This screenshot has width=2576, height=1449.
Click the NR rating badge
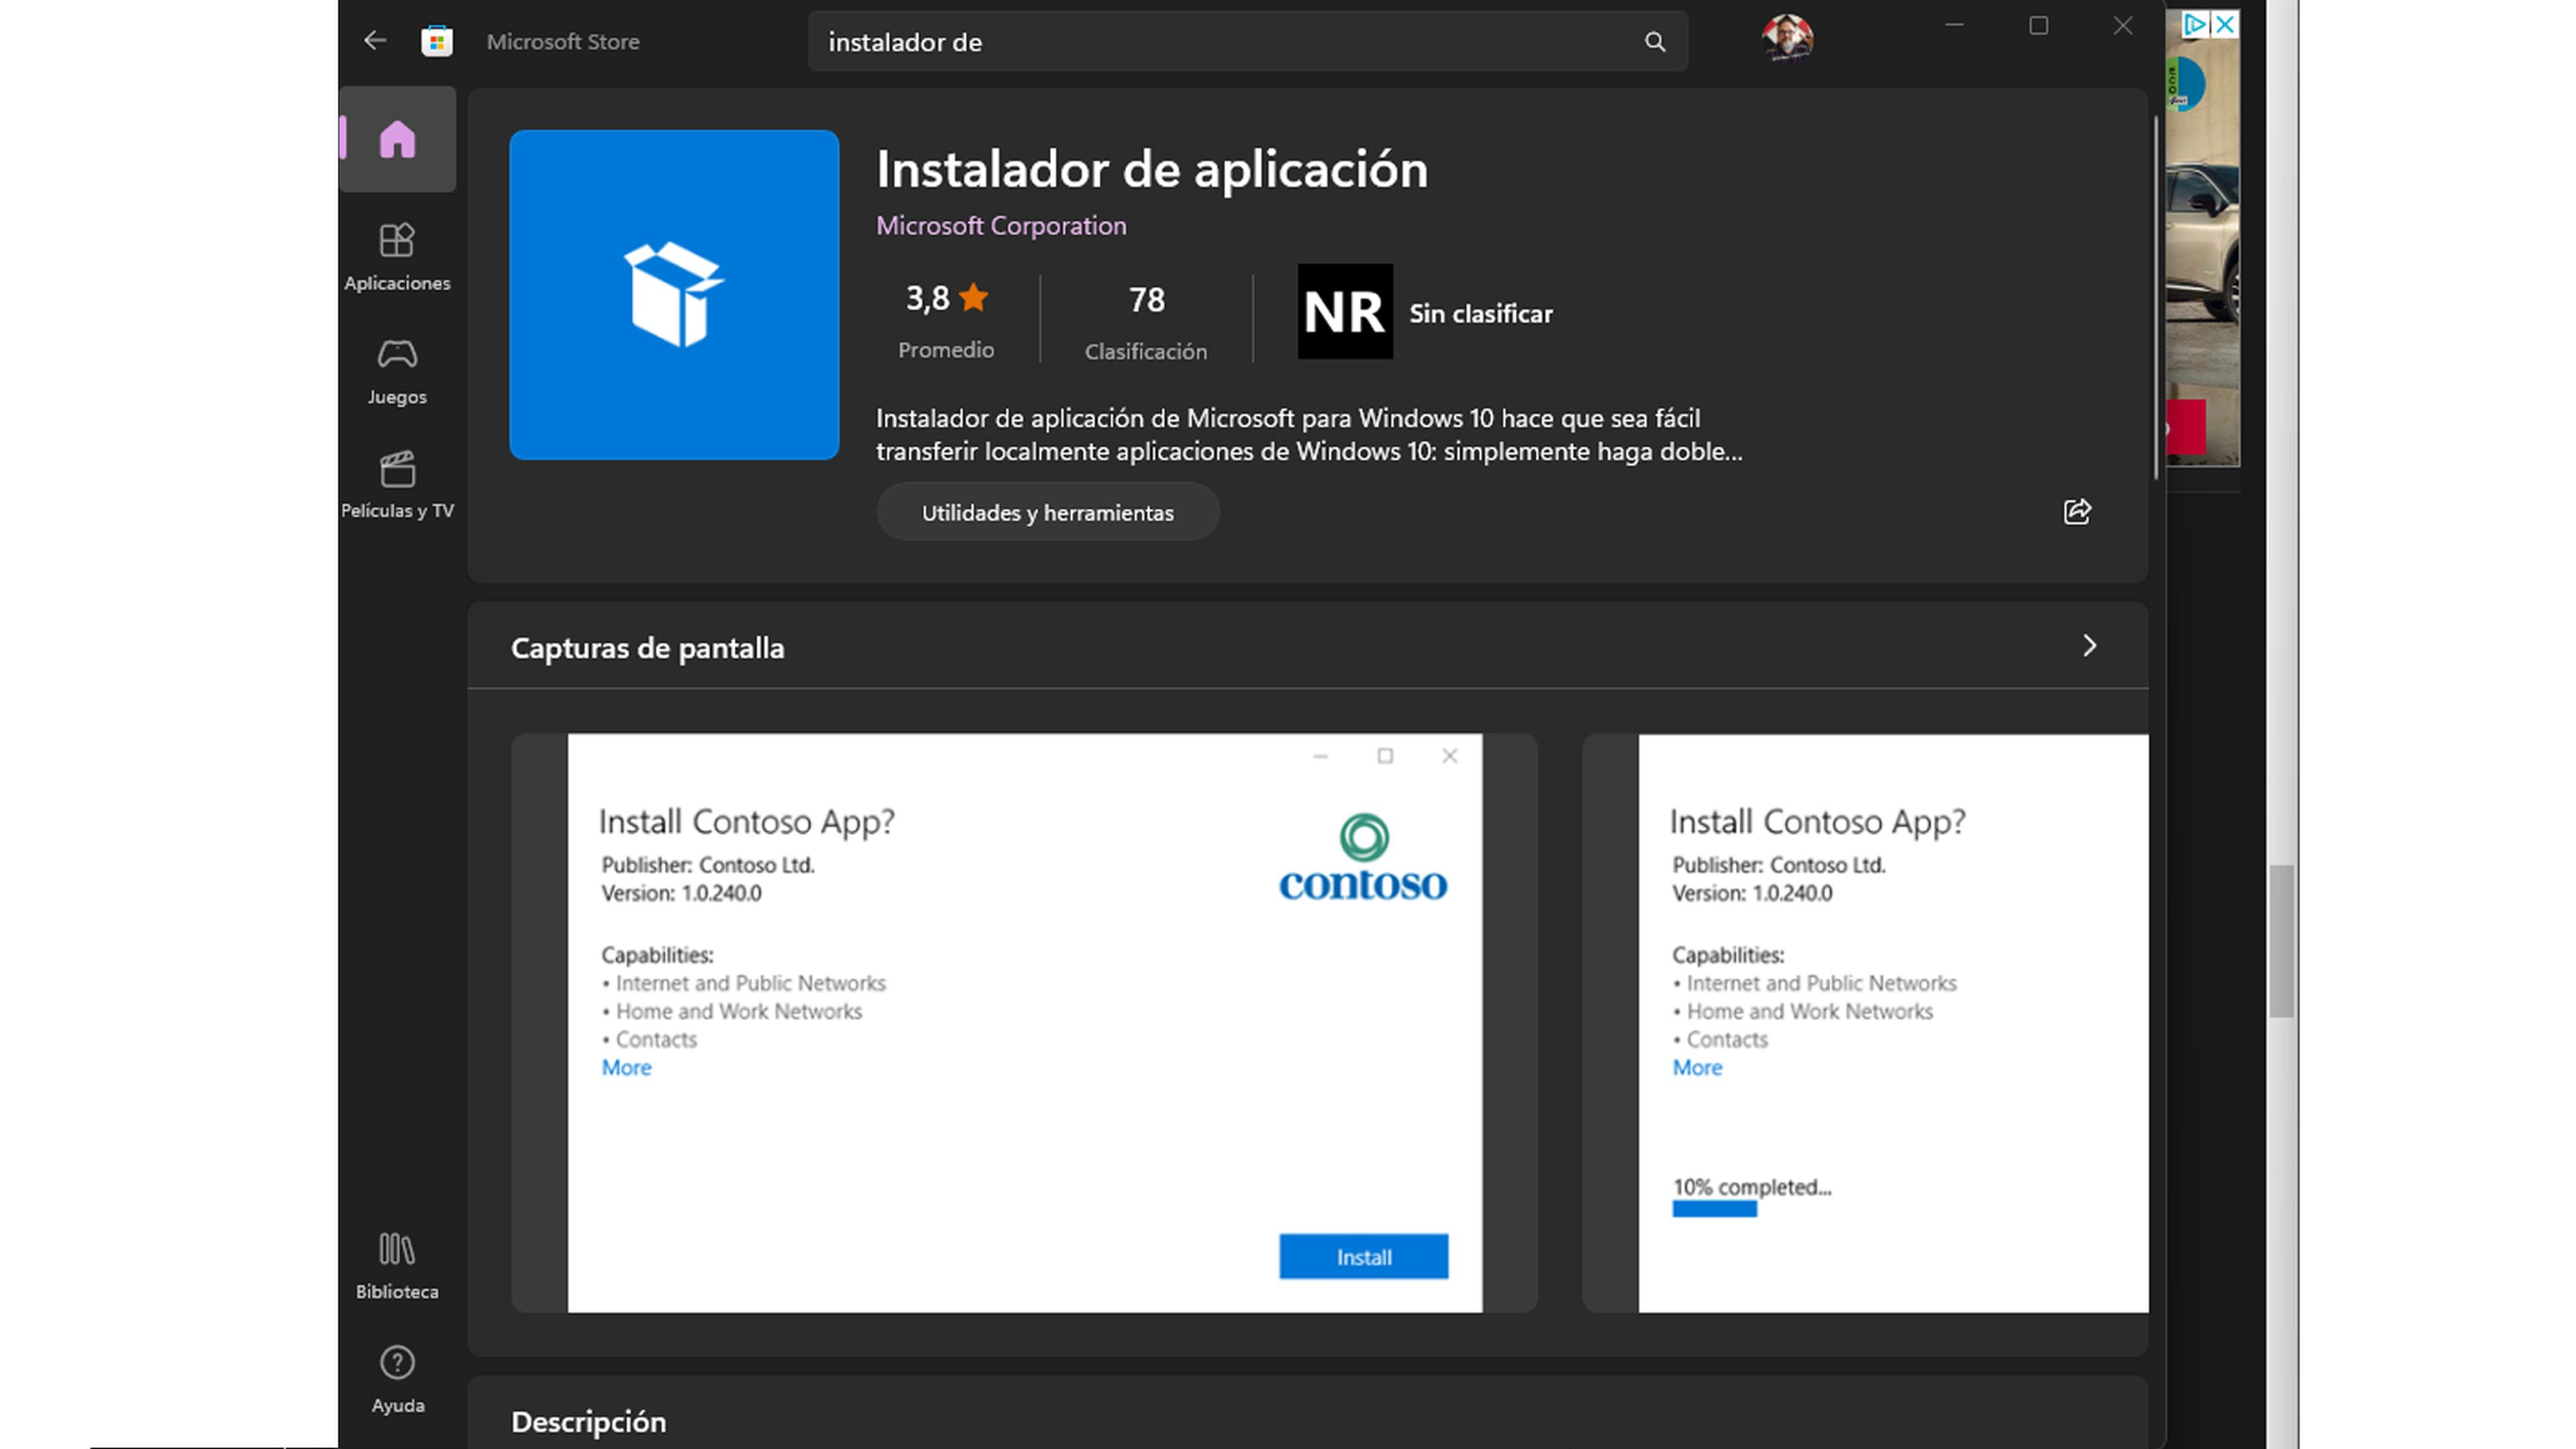1345,312
